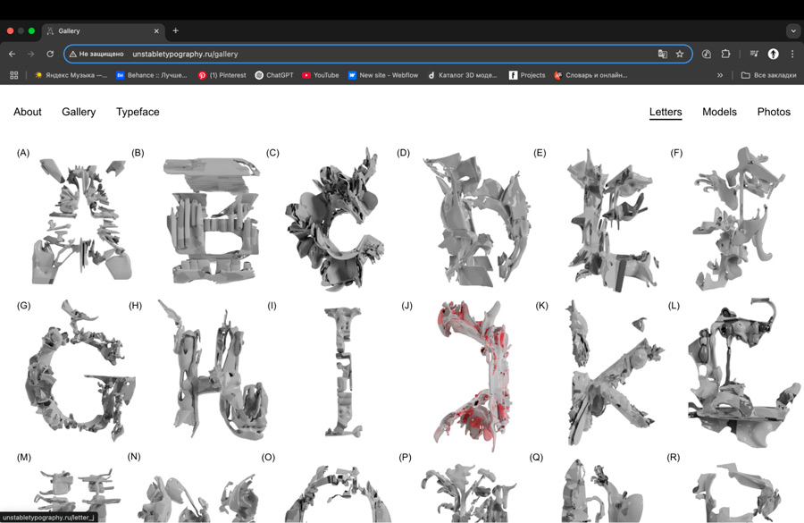Open the Яндекс Музыка bookmark

71,75
